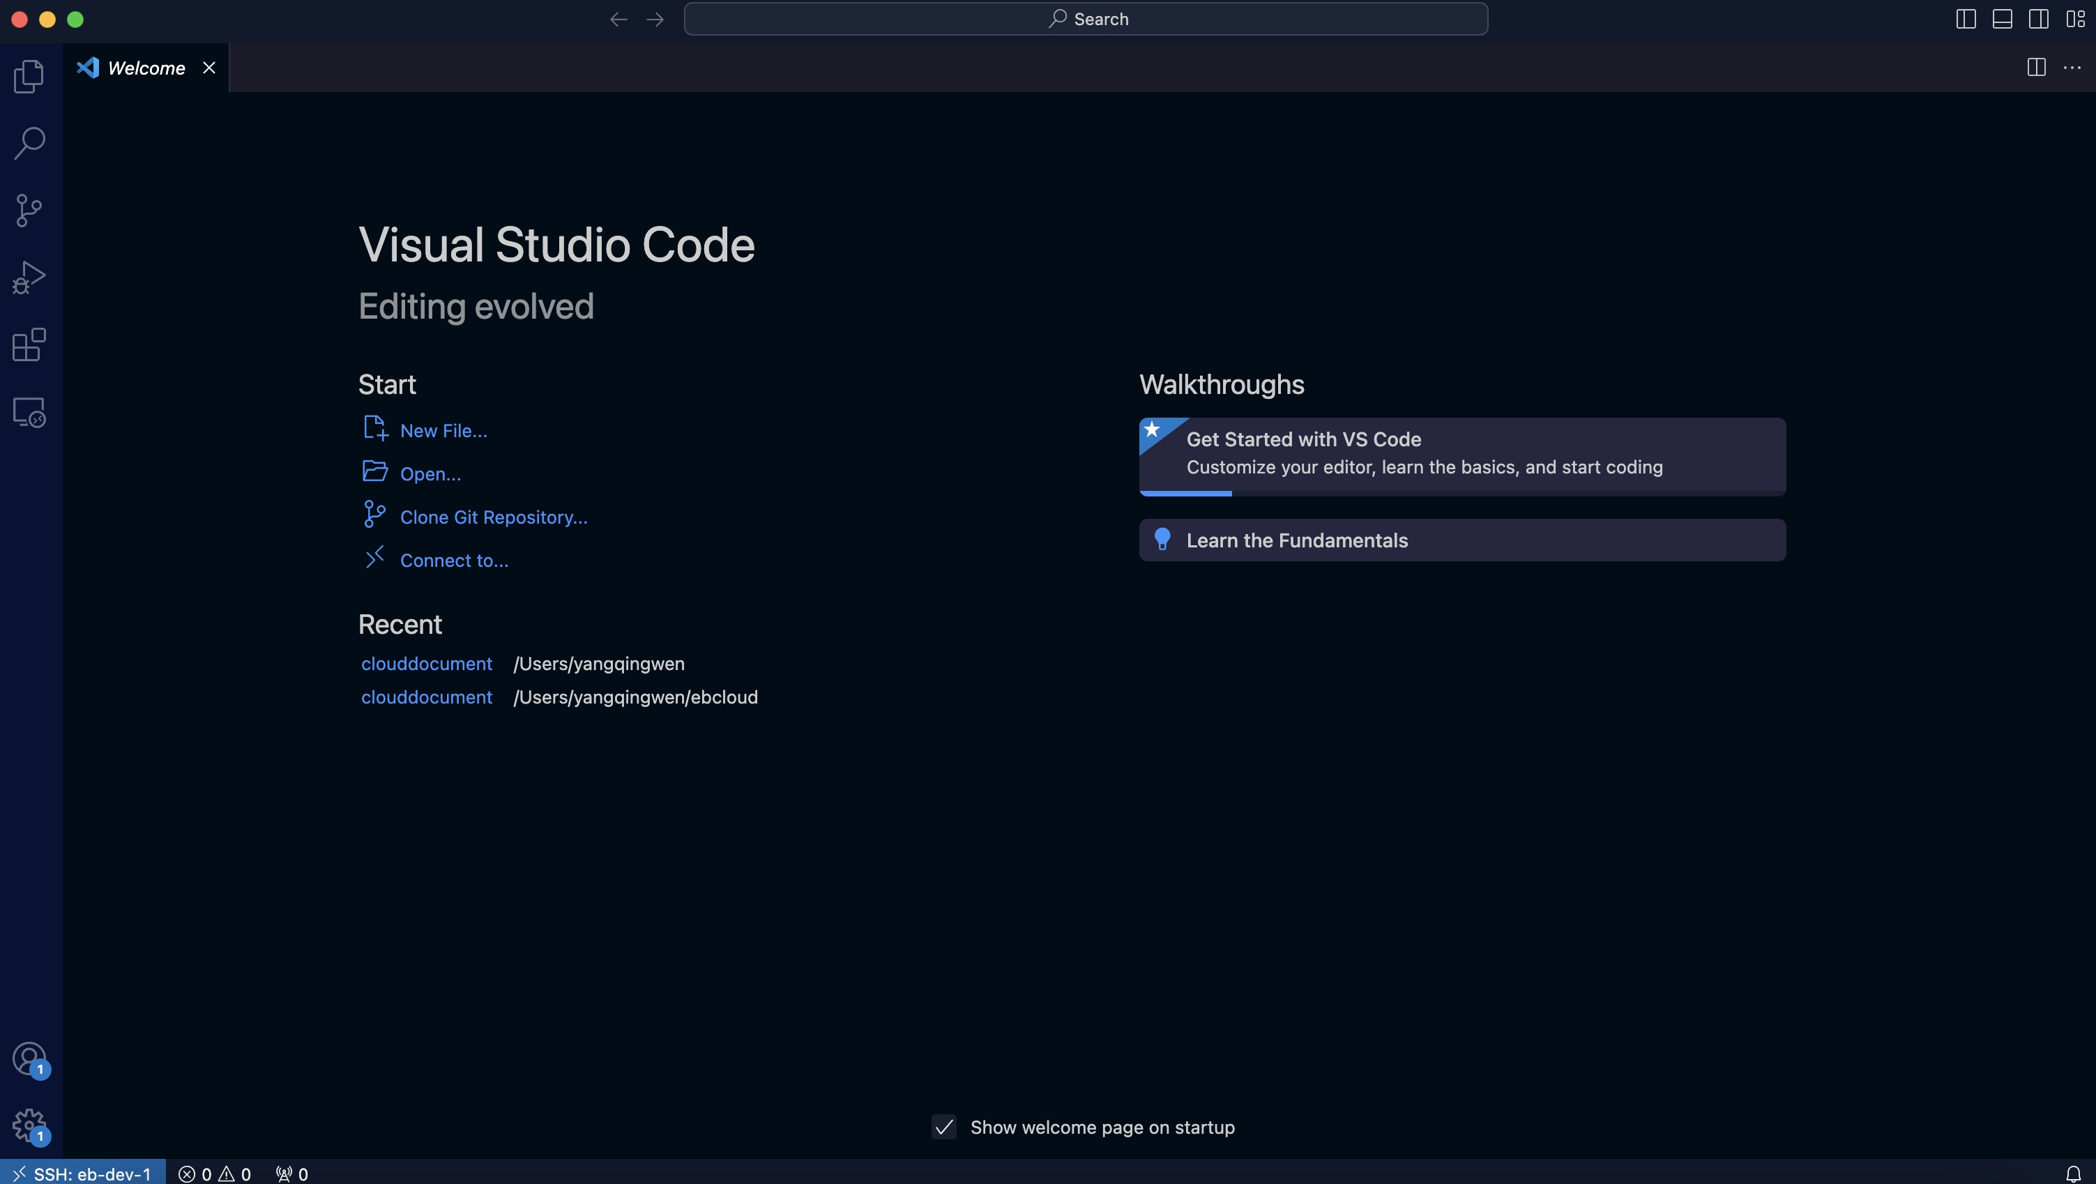This screenshot has width=2096, height=1184.
Task: Open the Explorer view in activity bar
Action: (x=29, y=77)
